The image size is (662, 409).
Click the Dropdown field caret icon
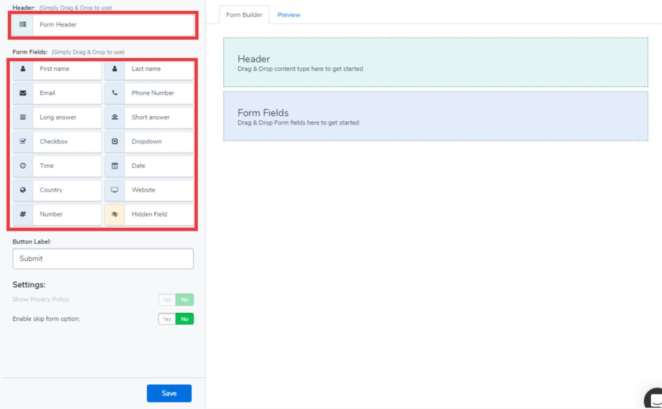point(114,142)
